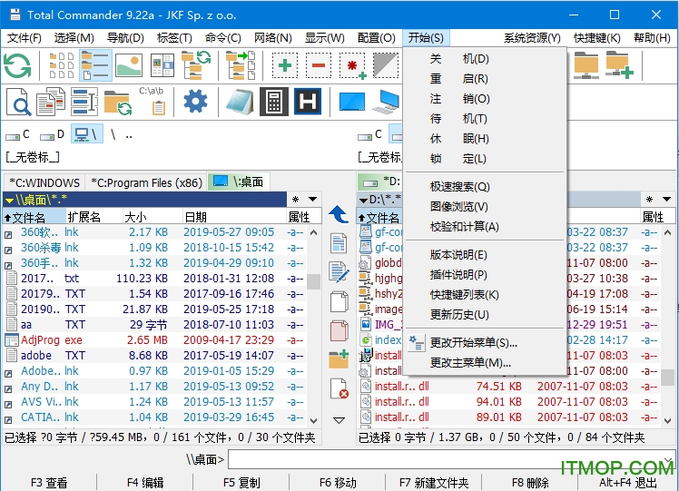Click the delete file red X icon
Screen dimensions: 679x491
click(339, 388)
